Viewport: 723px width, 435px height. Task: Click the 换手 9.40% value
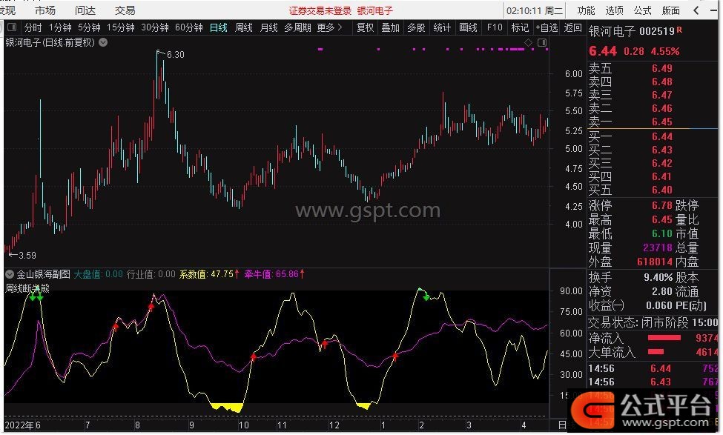pos(658,277)
